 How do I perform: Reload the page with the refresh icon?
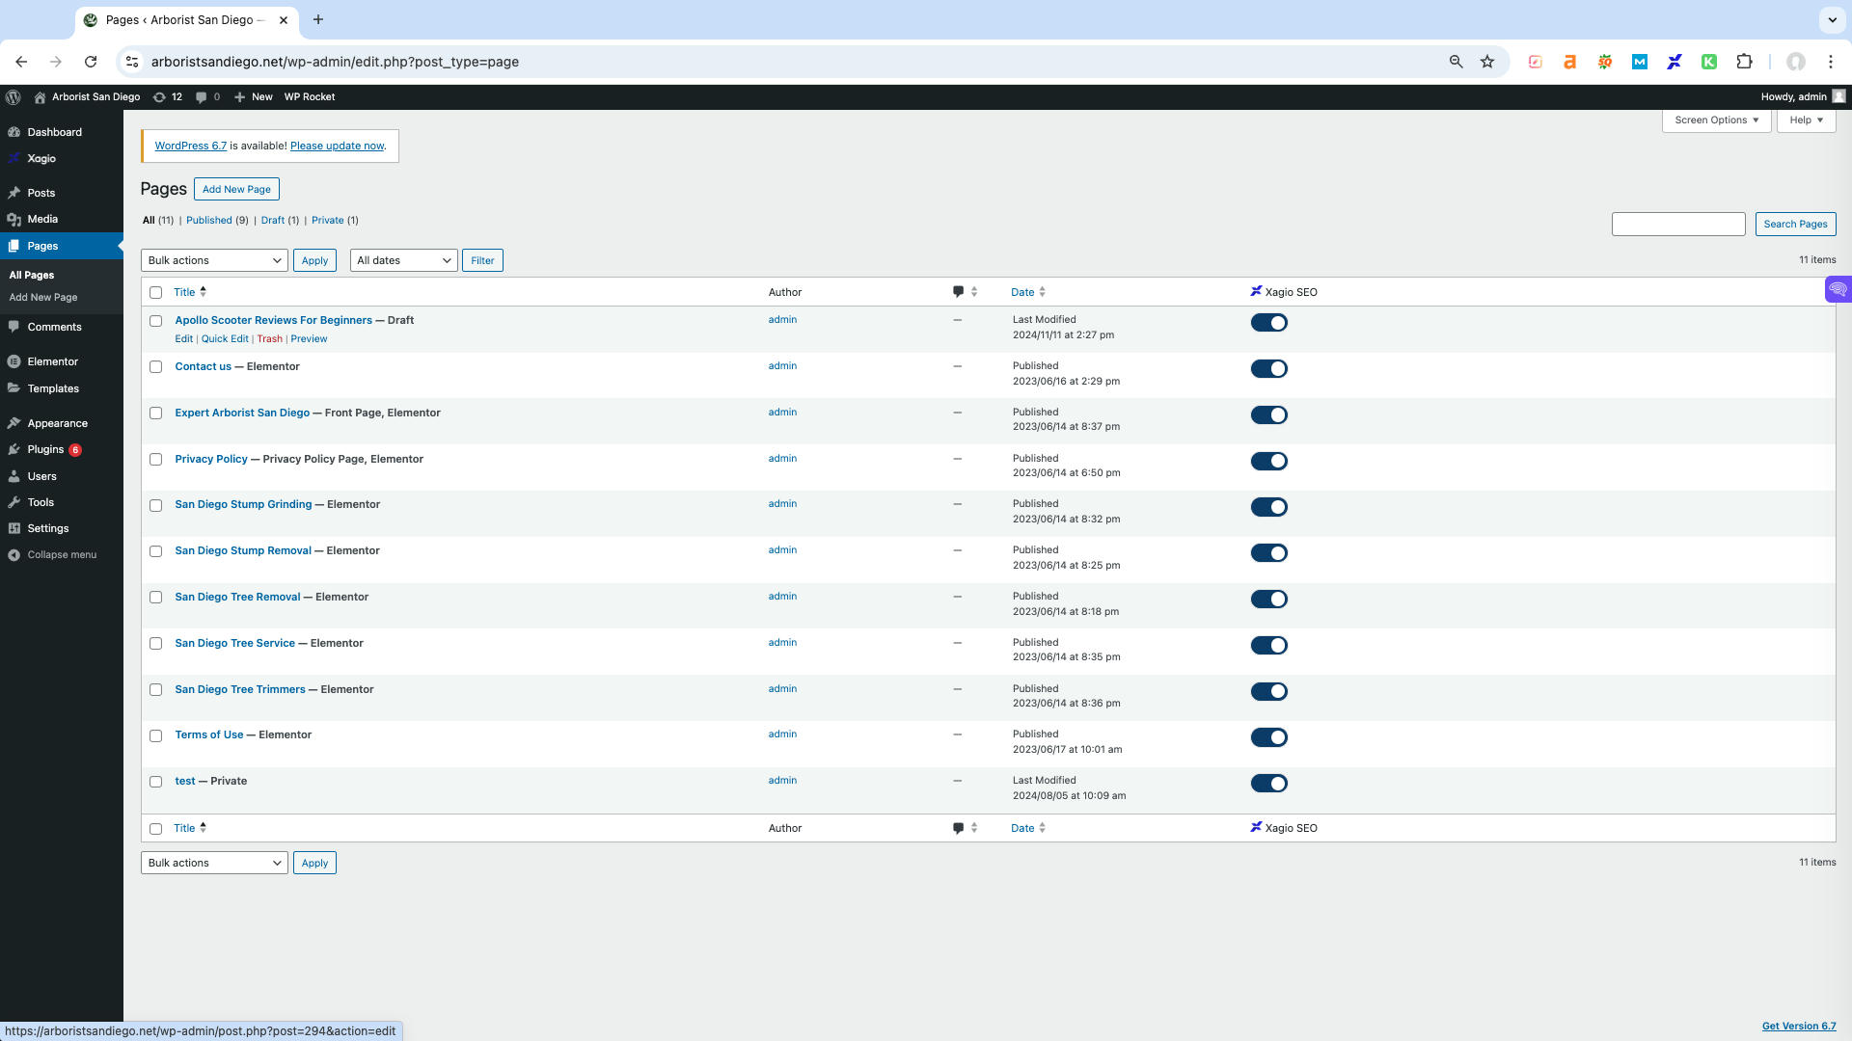91,62
